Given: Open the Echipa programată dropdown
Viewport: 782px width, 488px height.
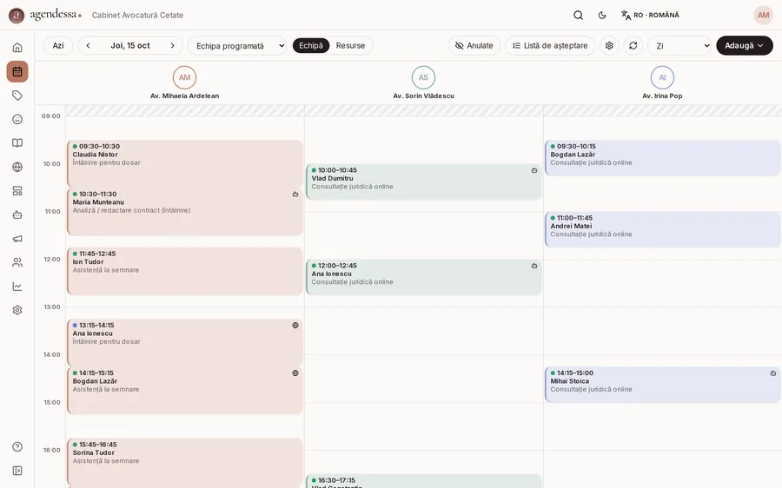Looking at the screenshot, I should click(x=237, y=45).
